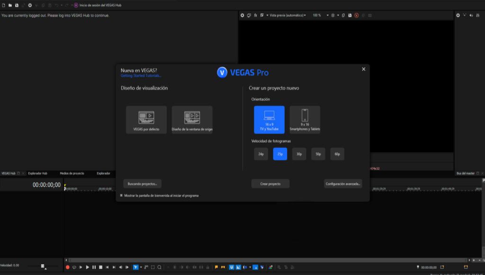Viewport: 485px width, 275px height.
Task: Stop playback
Action: (x=100, y=267)
